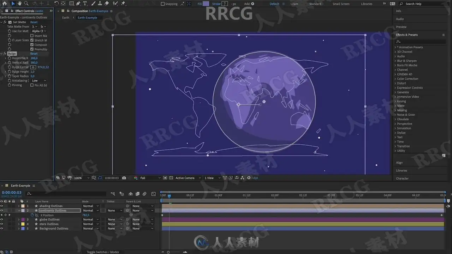Hide the globe Outlines layer
452x254 pixels.
[1, 219]
